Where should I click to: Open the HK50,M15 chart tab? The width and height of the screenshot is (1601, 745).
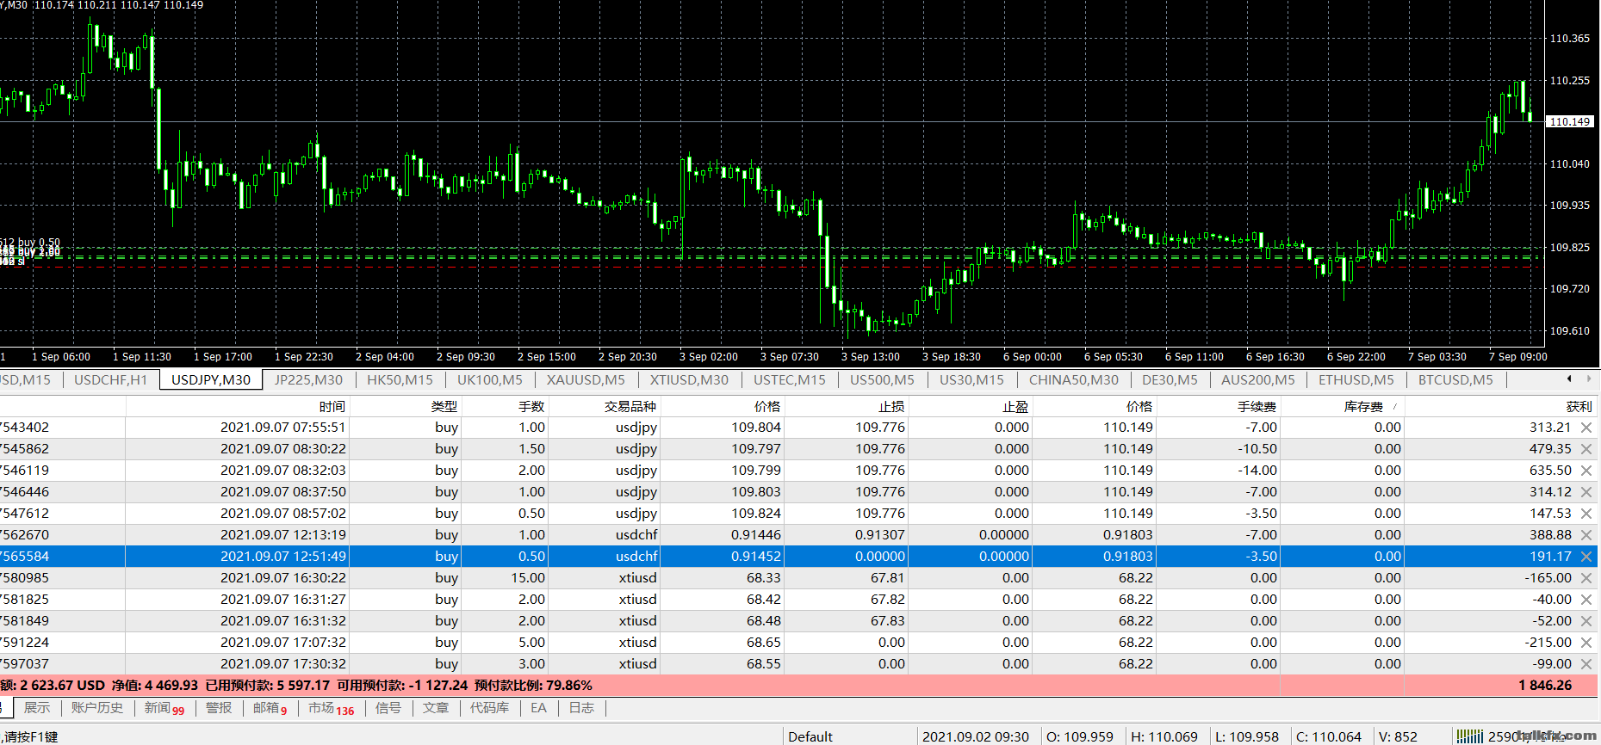pyautogui.click(x=400, y=379)
